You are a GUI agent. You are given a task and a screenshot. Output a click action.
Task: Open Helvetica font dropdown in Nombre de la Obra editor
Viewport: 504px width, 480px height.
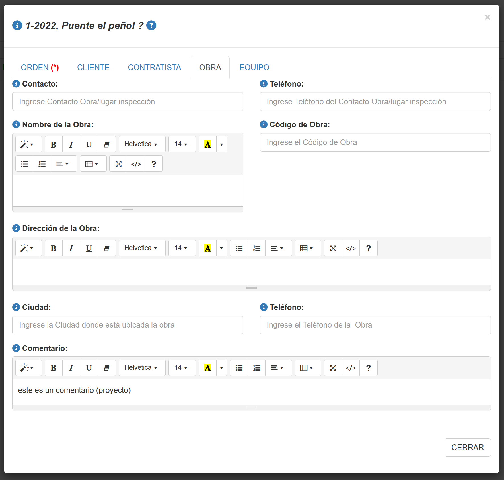pyautogui.click(x=141, y=144)
